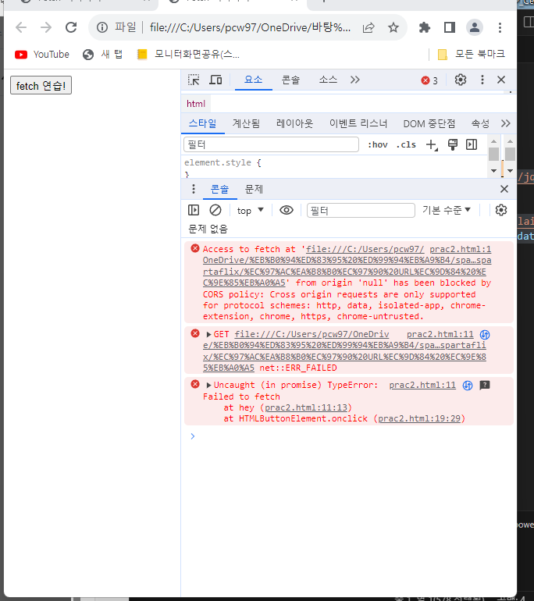Viewport: 534px width, 601px height.
Task: Switch to the 요소 tab
Action: click(x=254, y=80)
